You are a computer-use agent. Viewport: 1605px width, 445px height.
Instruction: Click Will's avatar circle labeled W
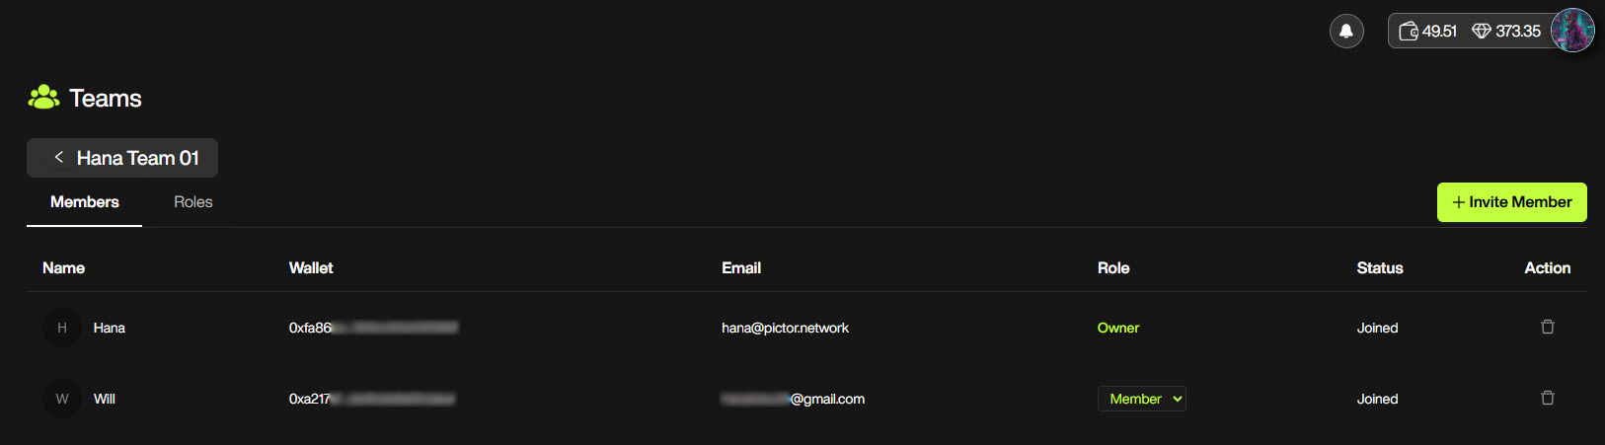click(62, 399)
